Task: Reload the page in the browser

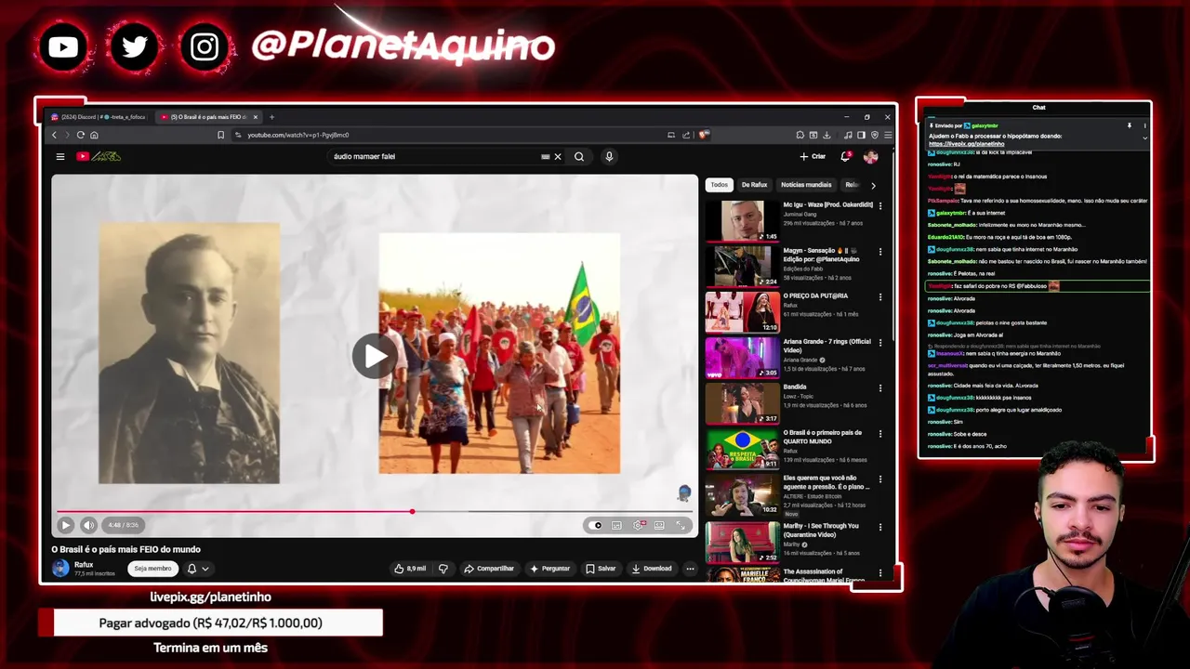Action: tap(80, 135)
